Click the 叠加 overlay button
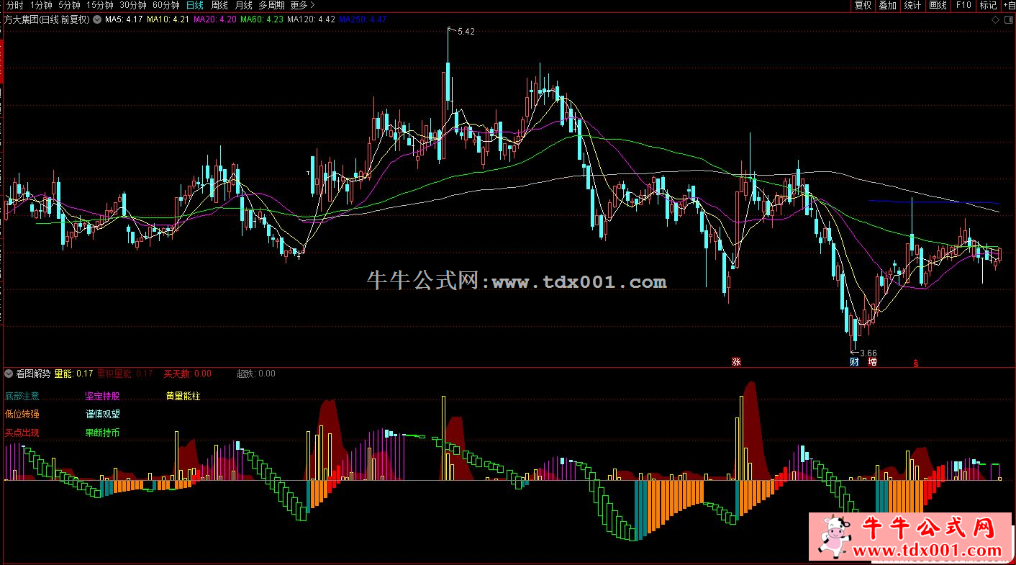This screenshot has width=1016, height=565. tap(887, 5)
